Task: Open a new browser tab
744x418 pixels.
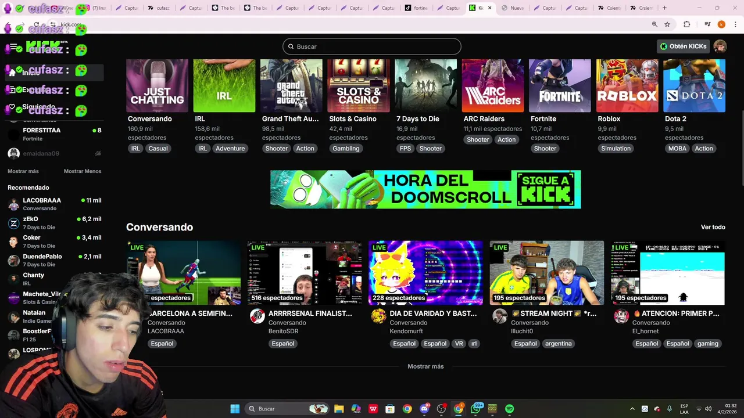Action: pyautogui.click(x=664, y=8)
